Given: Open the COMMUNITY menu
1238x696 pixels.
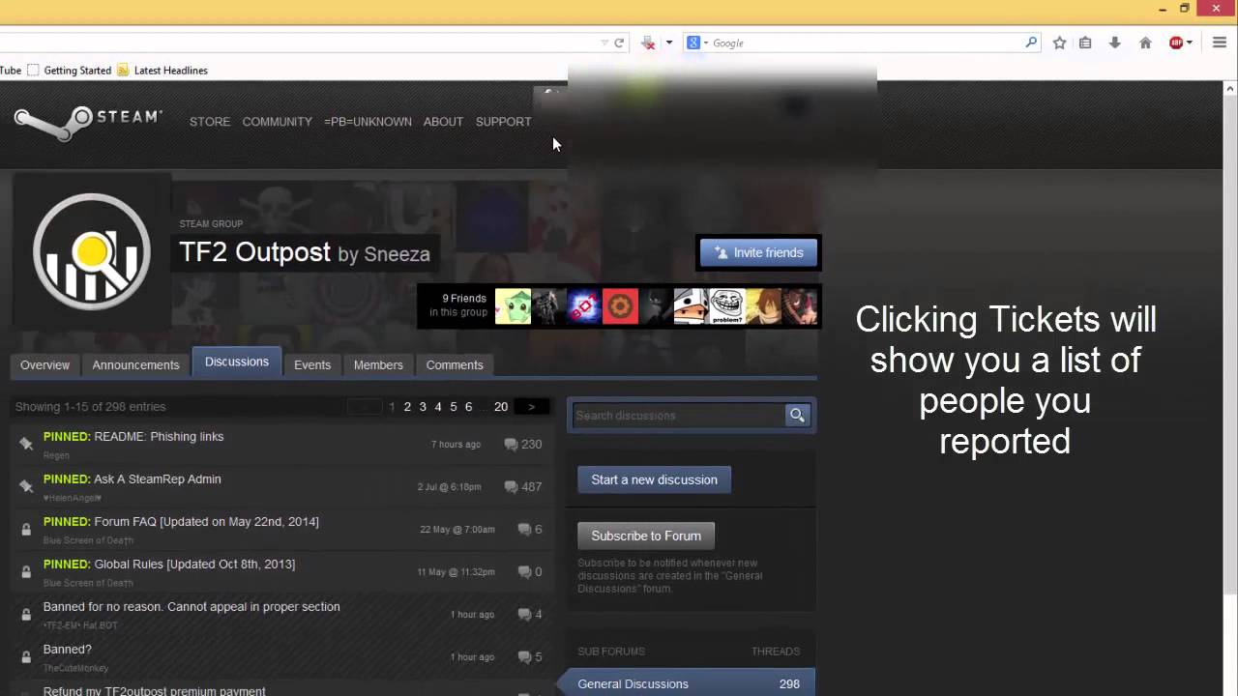Looking at the screenshot, I should coord(278,122).
